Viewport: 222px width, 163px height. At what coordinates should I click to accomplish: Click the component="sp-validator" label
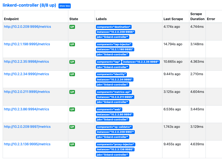point(114,127)
